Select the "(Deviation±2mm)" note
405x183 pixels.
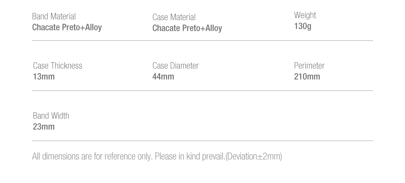[254, 156]
